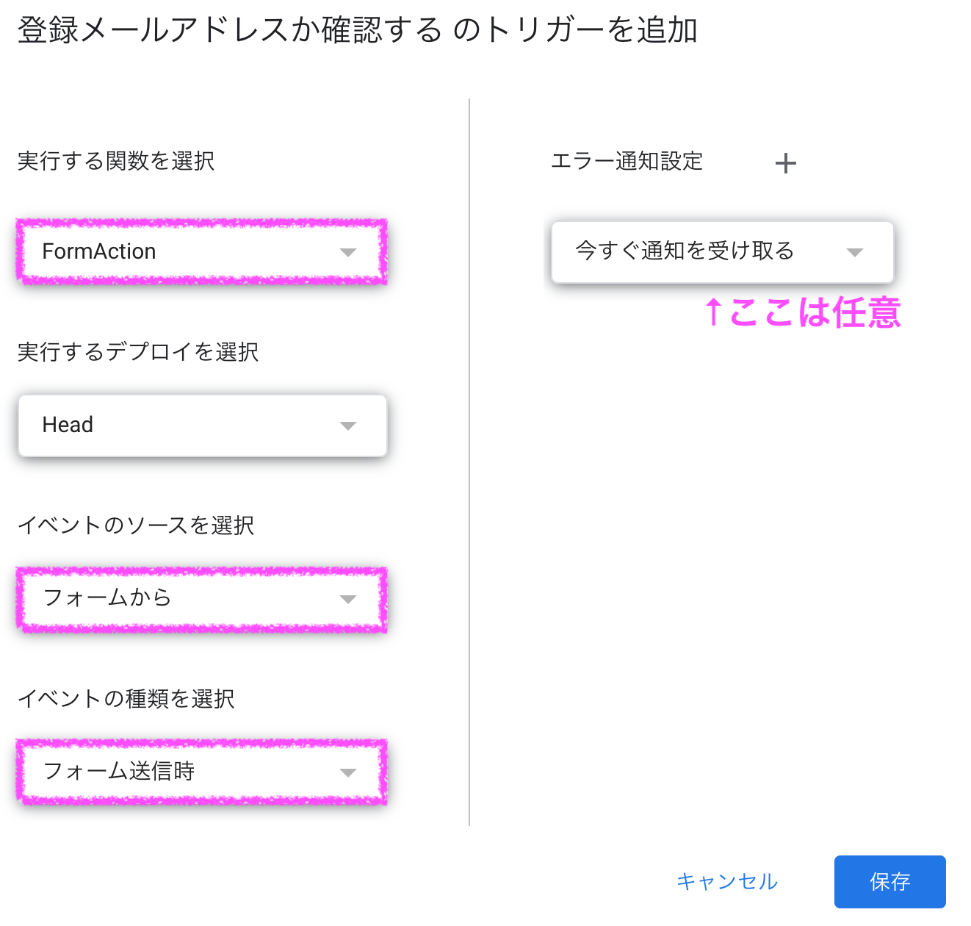The image size is (971, 926).
Task: Click the plus icon beside エラー通知設定
Action: click(785, 163)
